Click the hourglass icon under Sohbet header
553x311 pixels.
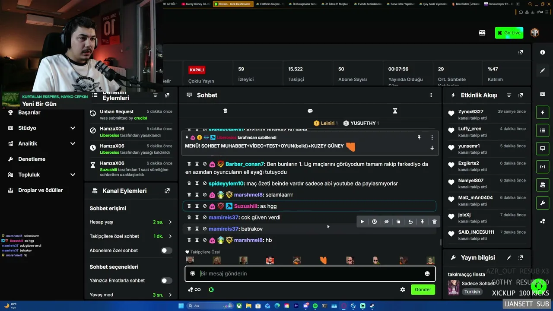tap(395, 111)
